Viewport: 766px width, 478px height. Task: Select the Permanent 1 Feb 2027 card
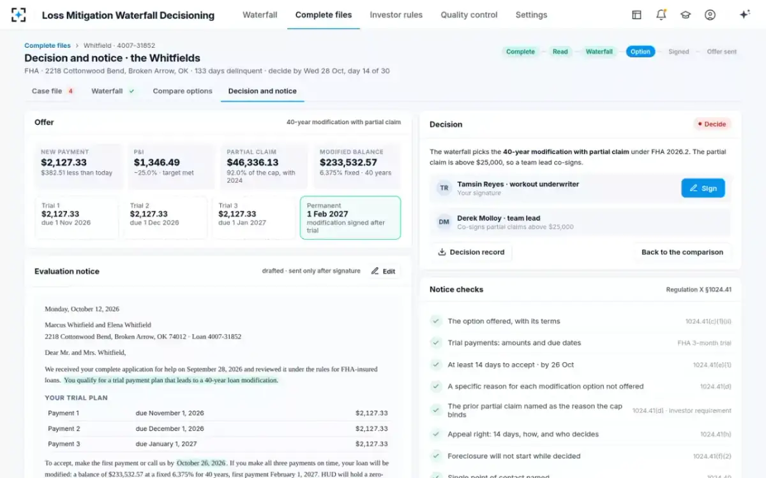[x=350, y=217]
